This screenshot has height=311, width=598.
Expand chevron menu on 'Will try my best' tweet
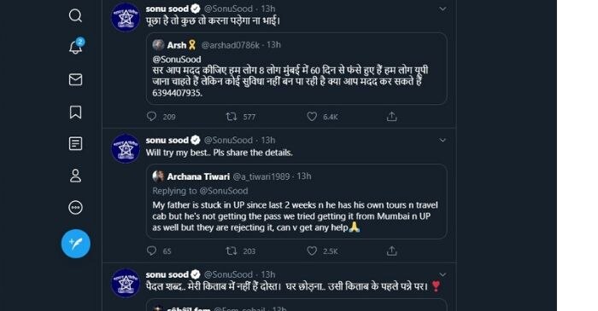point(443,141)
